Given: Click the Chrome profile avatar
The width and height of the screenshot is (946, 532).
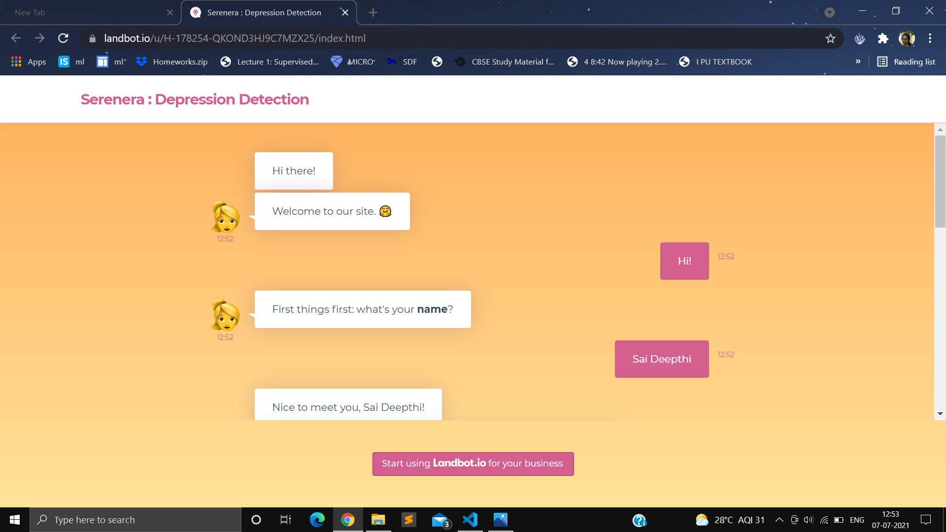Looking at the screenshot, I should (x=907, y=38).
